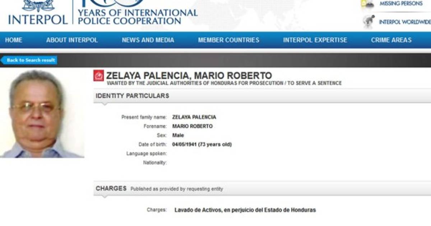This screenshot has height=226, width=431.
Task: Collapse the Charges section header
Action: click(111, 188)
